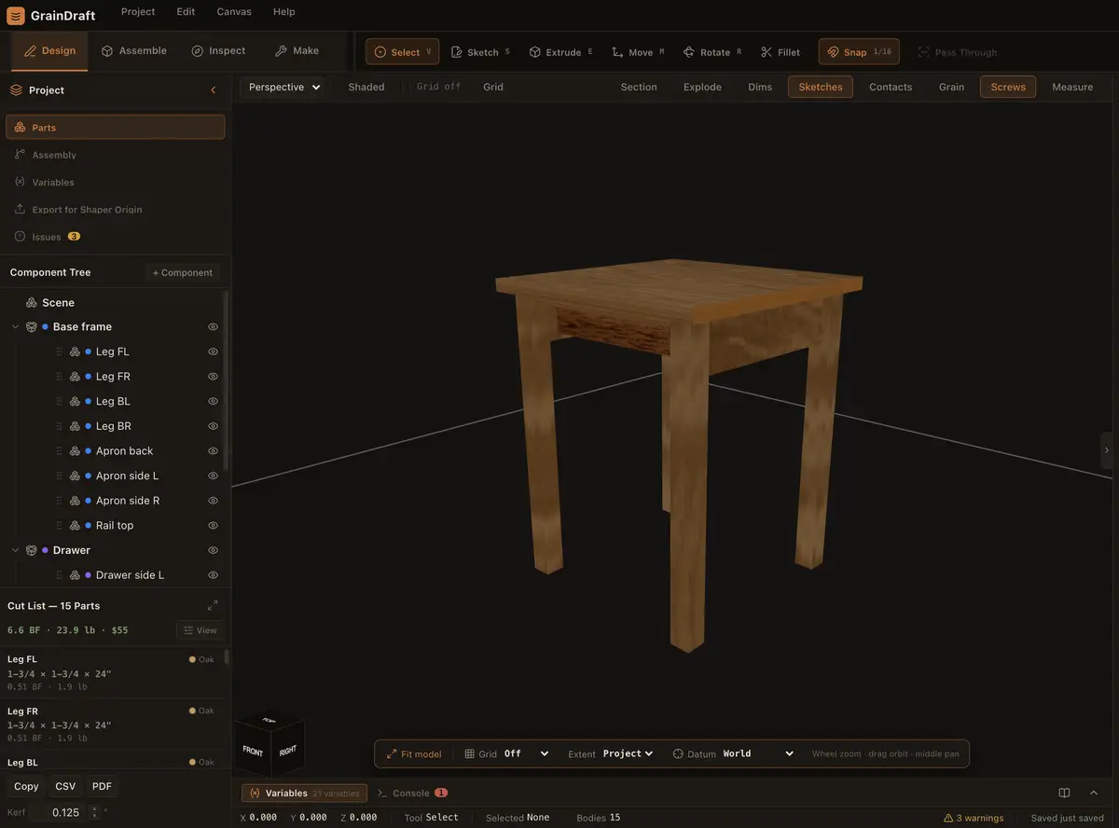Viewport: 1119px width, 828px height.
Task: Click the Apron back part icon
Action: pos(75,451)
